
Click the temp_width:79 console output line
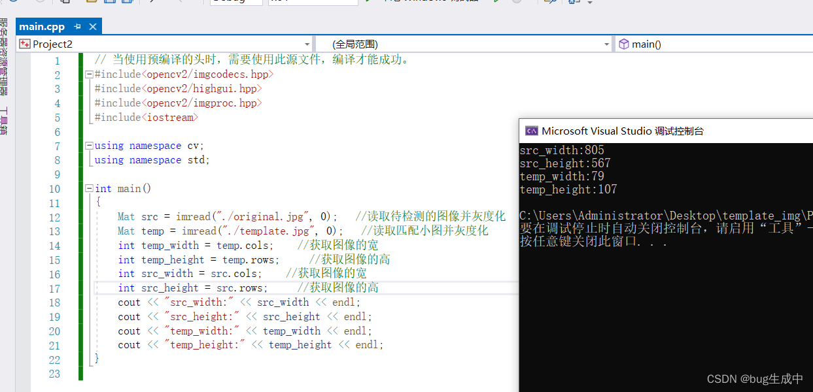pos(562,176)
